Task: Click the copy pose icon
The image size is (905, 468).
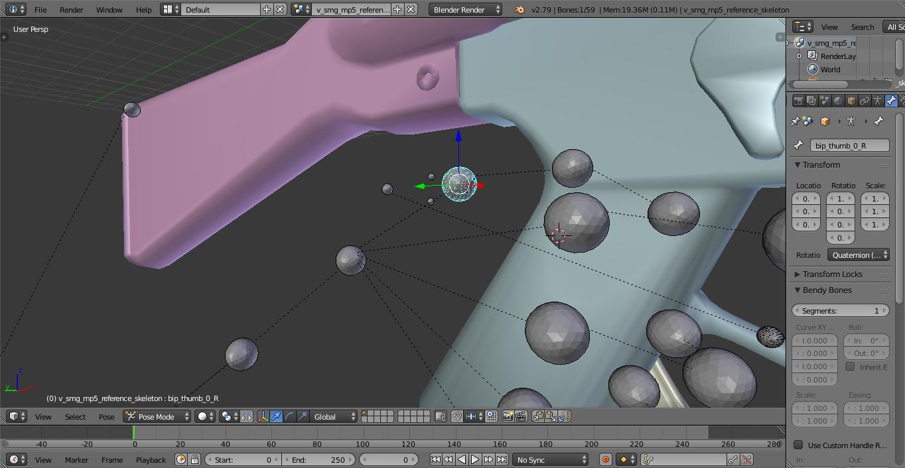Action: [x=538, y=416]
